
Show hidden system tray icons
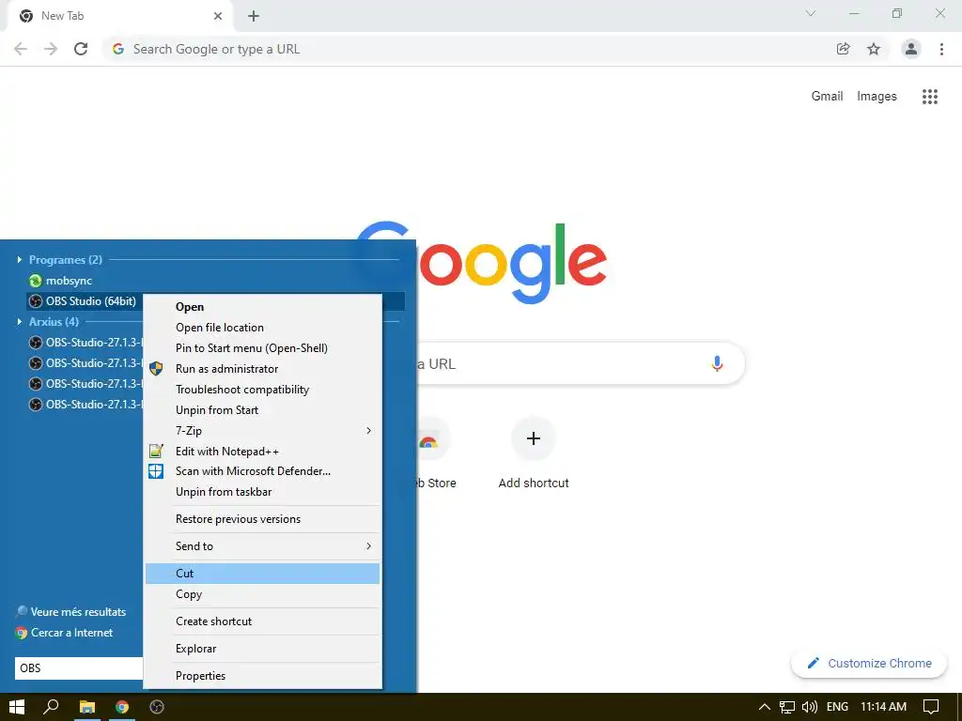pos(765,707)
